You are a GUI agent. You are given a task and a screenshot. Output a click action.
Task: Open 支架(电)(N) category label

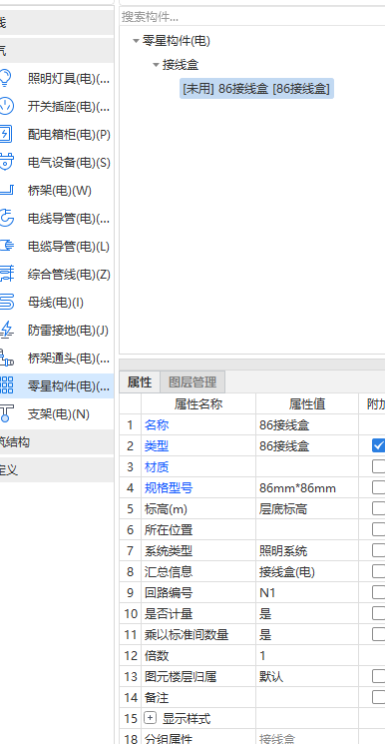(x=59, y=414)
